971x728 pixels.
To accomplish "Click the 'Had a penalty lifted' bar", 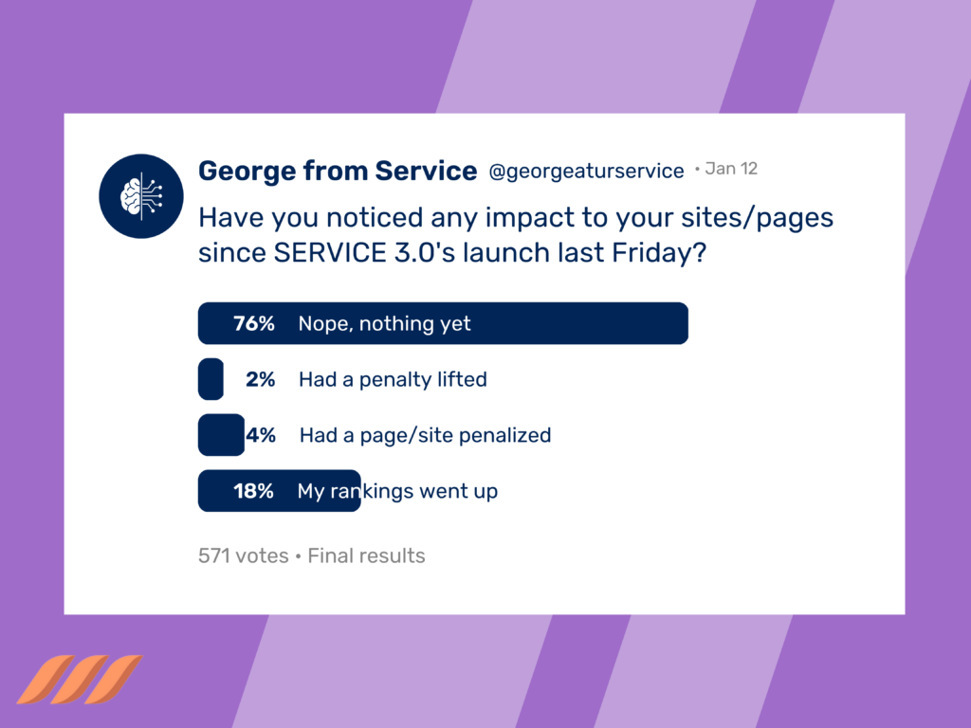I will pos(211,379).
